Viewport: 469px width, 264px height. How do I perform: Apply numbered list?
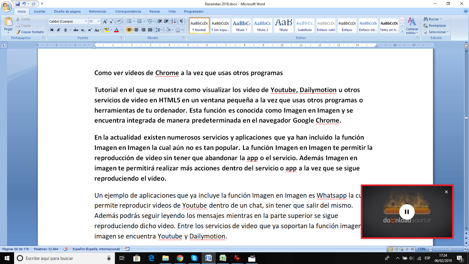[x=140, y=21]
